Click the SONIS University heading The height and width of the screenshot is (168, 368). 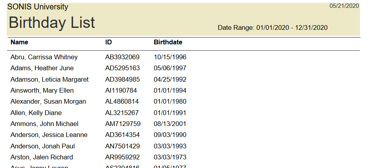click(x=38, y=7)
